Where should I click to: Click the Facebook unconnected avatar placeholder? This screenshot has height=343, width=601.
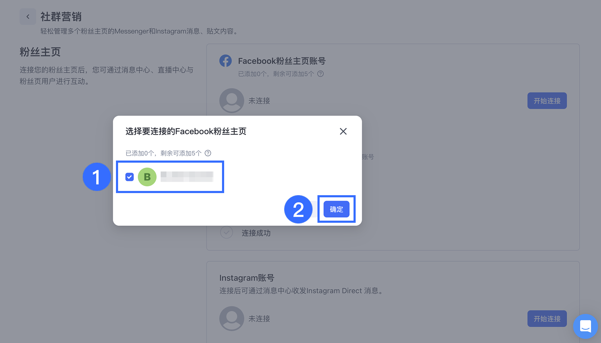point(232,101)
